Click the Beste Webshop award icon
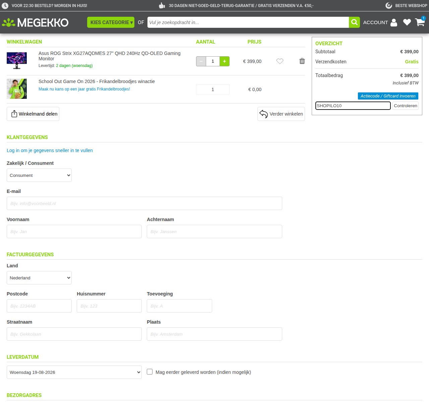Screen dimensions: 429x402 (x=389, y=6)
